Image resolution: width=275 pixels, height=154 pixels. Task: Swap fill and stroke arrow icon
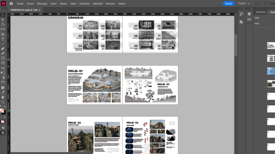[x=5, y=107]
